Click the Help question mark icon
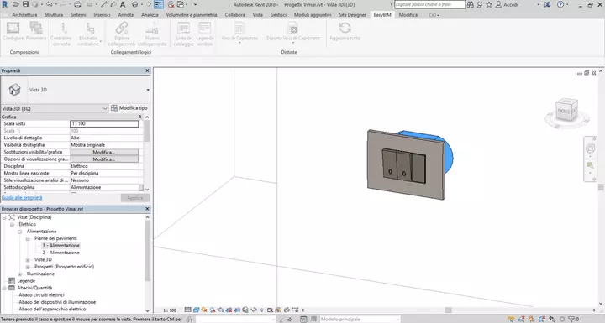Image resolution: width=605 pixels, height=323 pixels. tap(560, 5)
